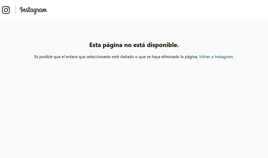The width and height of the screenshot is (268, 158).
Task: Click the Instagram camera glyph logo
Action: (6, 10)
